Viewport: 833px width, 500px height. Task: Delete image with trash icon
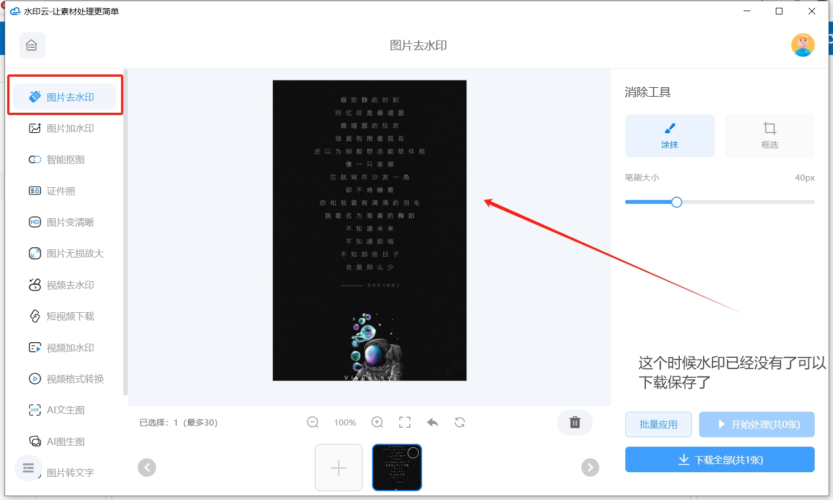coord(575,423)
